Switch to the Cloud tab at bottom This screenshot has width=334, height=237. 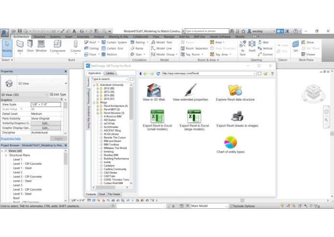(x=101, y=194)
